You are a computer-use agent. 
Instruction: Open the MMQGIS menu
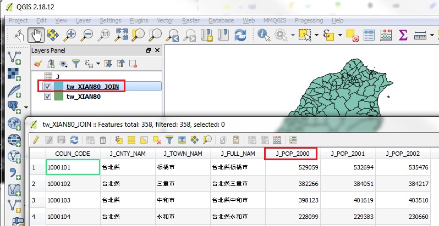pos(275,20)
